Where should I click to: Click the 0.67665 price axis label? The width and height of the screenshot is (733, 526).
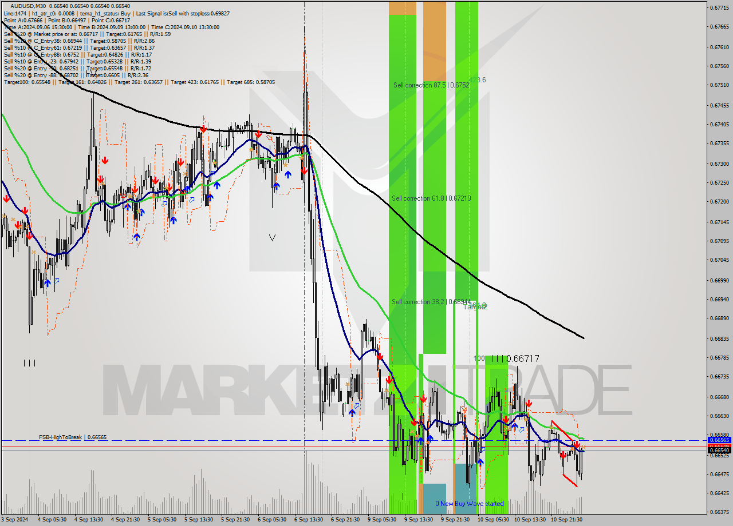tap(719, 27)
